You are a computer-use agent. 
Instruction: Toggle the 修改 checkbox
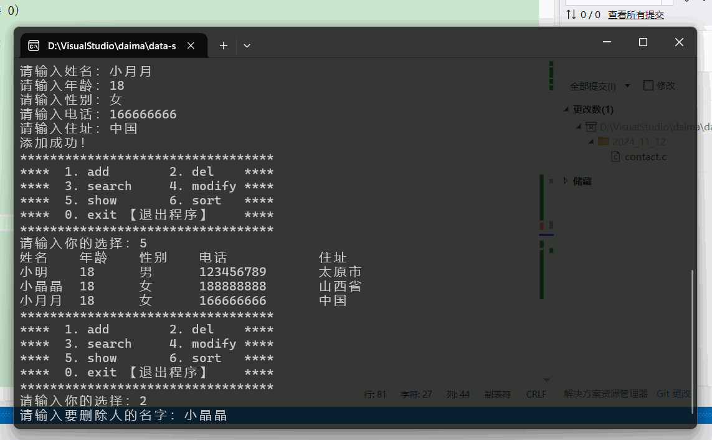pos(648,85)
